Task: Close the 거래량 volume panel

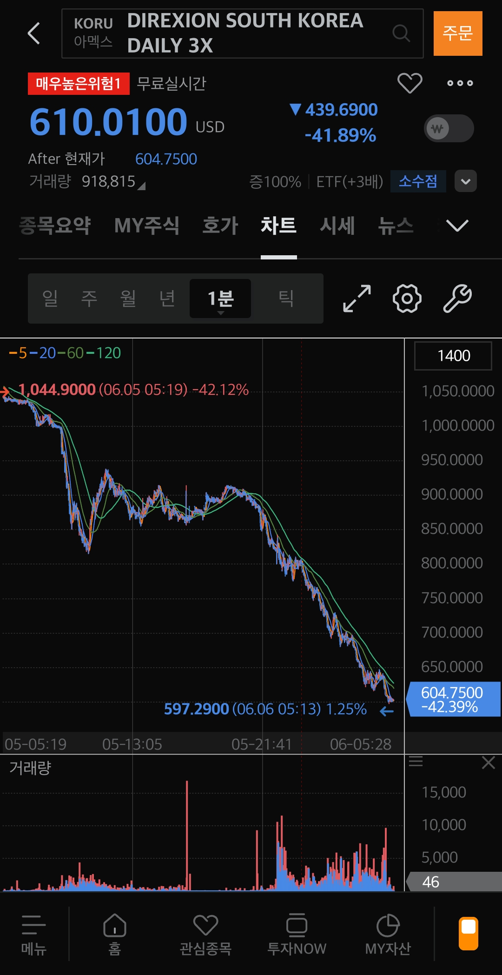Action: click(x=489, y=762)
